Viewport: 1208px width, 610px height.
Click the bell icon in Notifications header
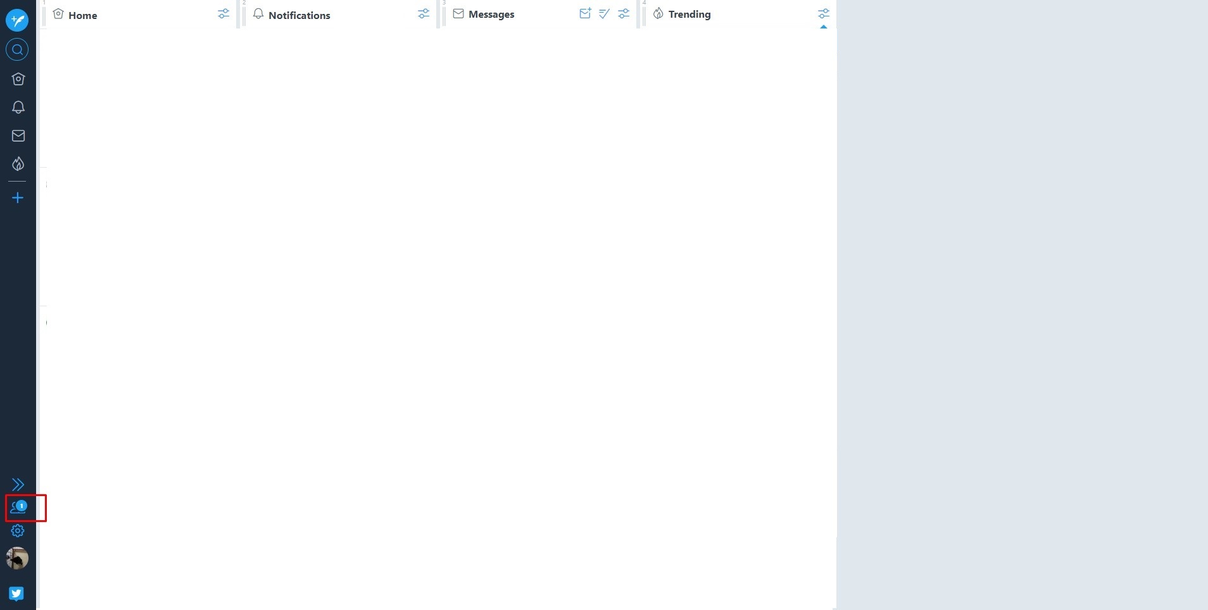(258, 14)
